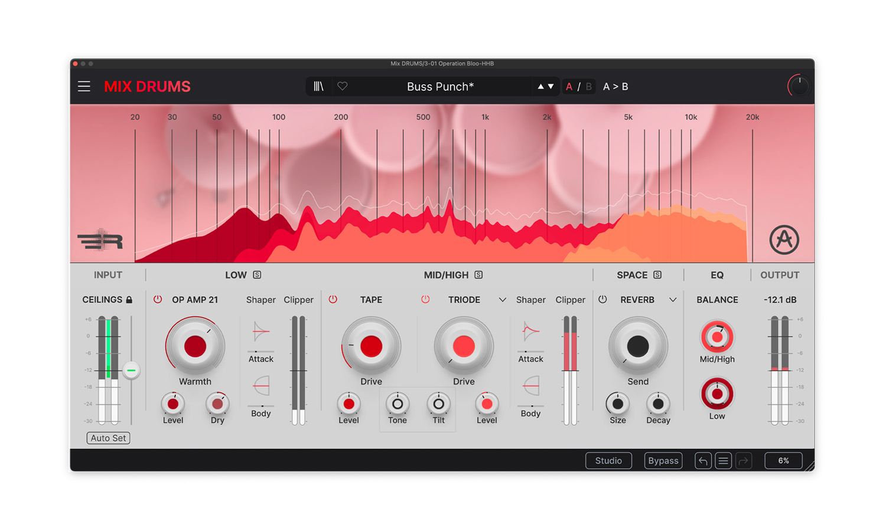Click the reverb Size knob

click(618, 404)
